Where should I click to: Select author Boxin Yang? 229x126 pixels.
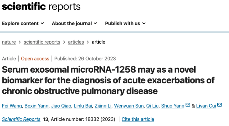coord(36,106)
